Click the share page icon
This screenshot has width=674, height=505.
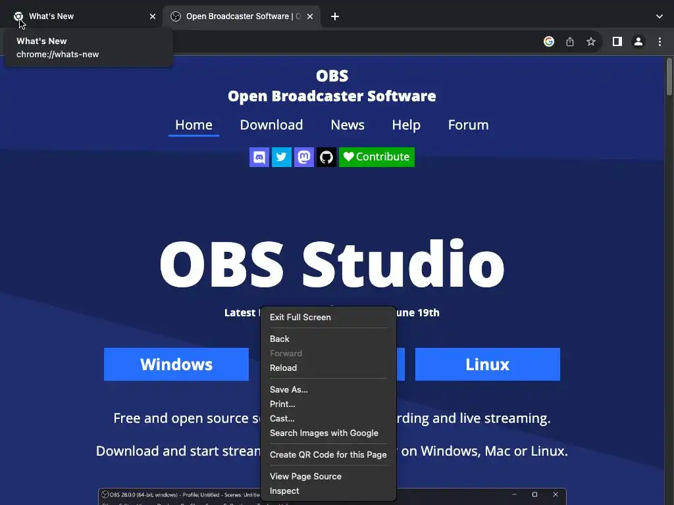click(x=570, y=41)
